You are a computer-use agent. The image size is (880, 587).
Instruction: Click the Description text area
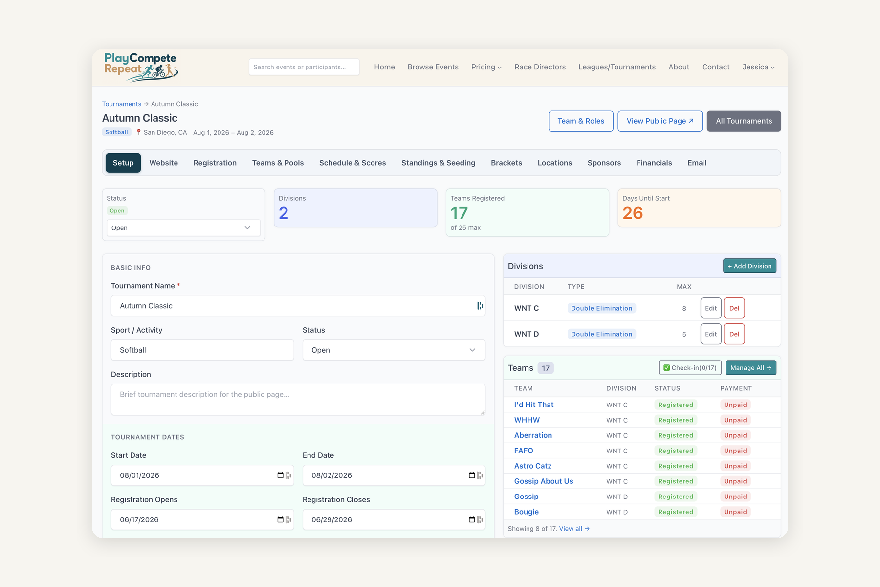298,400
